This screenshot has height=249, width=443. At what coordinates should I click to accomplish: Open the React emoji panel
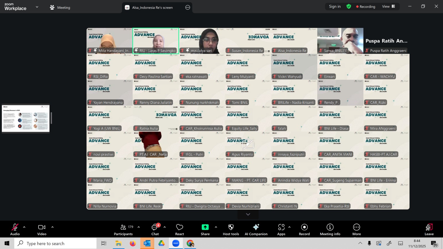(179, 229)
